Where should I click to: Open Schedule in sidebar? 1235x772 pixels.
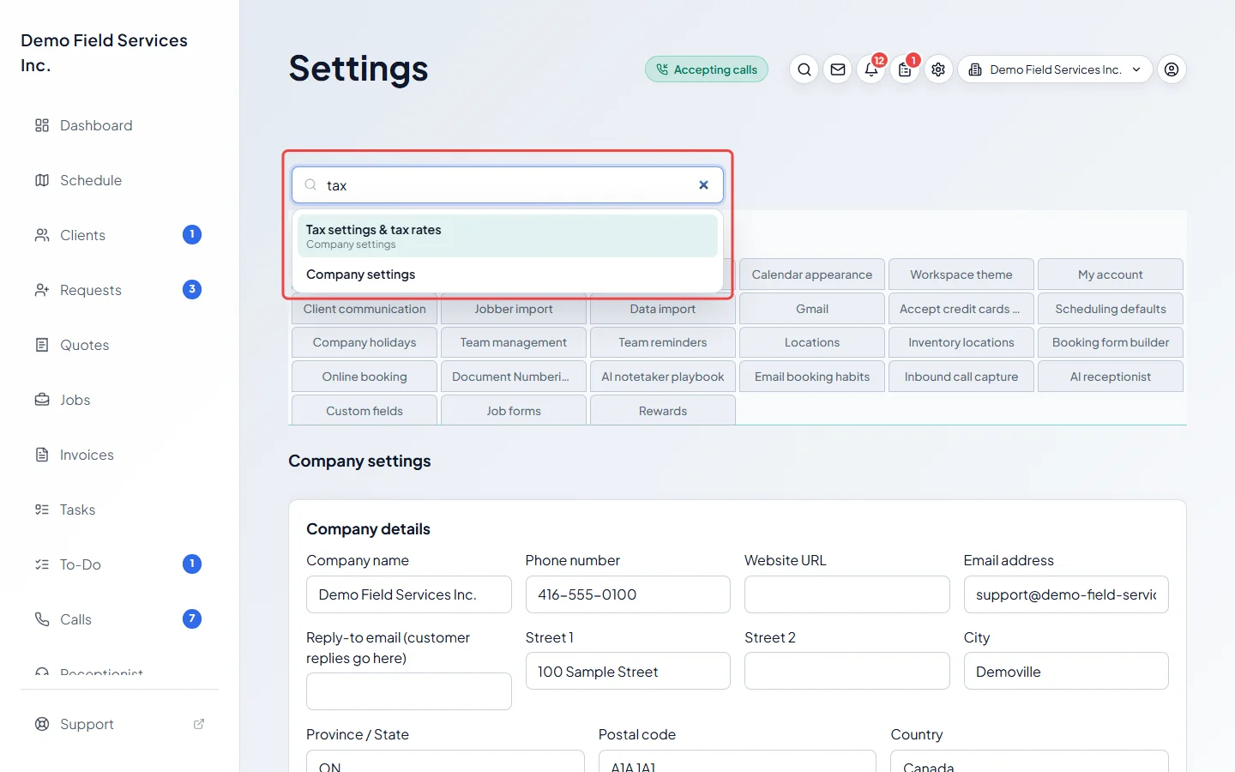coord(120,180)
